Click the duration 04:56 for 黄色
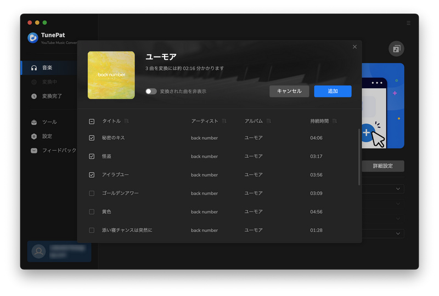The width and height of the screenshot is (439, 296). click(316, 212)
